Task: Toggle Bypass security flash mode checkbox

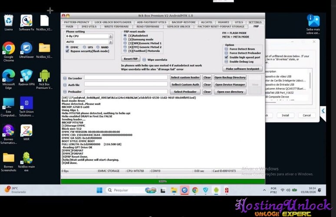Action: [x=67, y=51]
